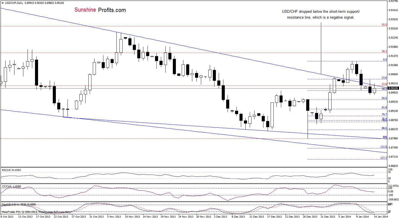Click the Fibonacci 127.2 level label
Viewport: 399px width, 219px height.
point(384,158)
